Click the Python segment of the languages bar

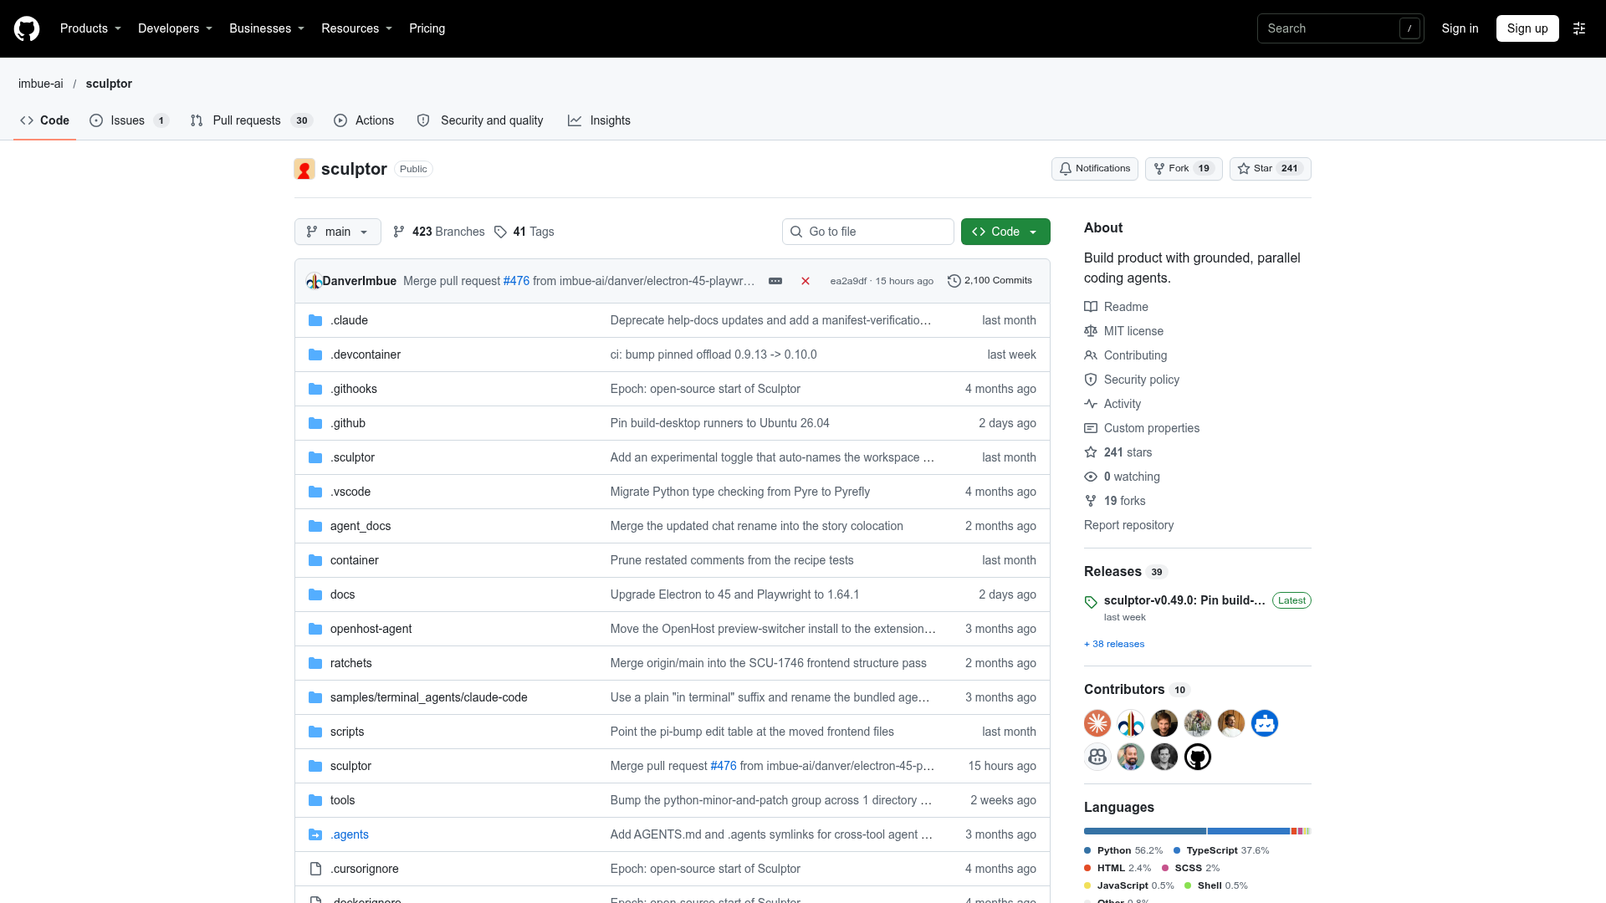1145,831
